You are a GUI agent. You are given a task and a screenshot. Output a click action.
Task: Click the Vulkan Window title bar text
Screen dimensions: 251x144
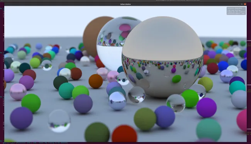(126, 4)
